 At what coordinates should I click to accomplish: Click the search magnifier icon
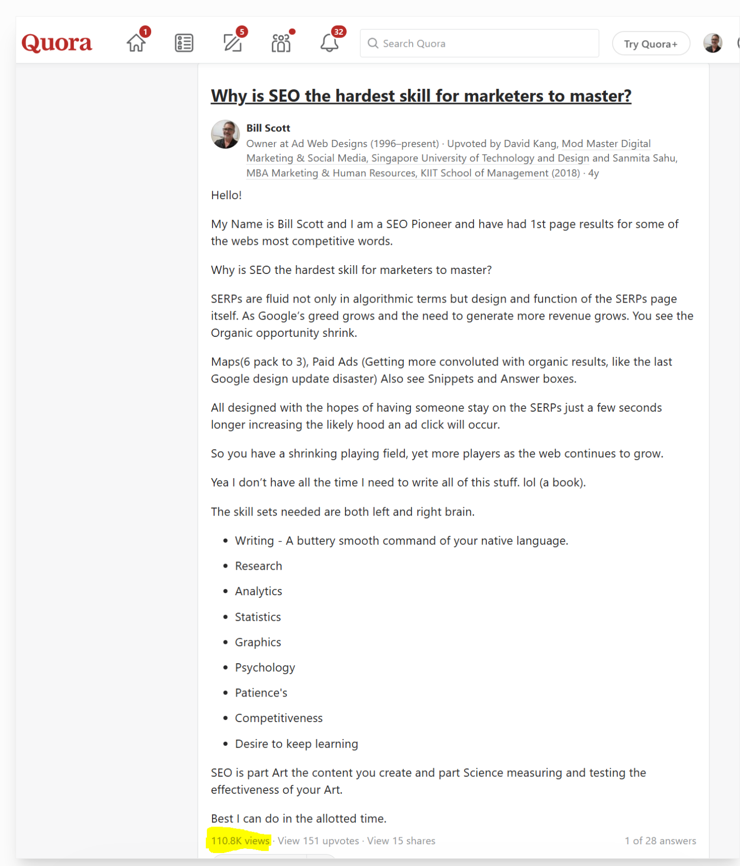click(x=373, y=43)
